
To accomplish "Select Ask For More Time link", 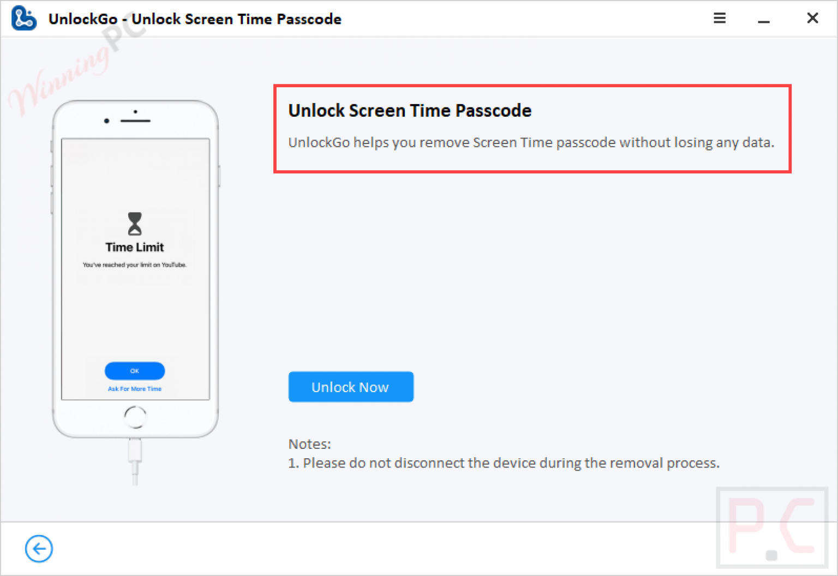I will coord(135,389).
